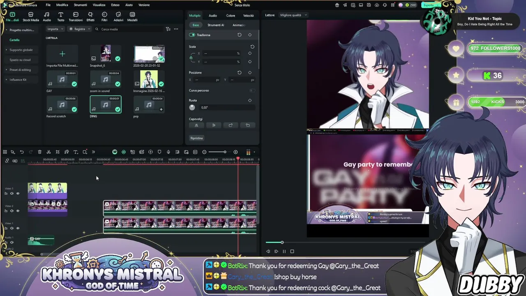Zoom in timeline with plus icon
Screen dimensions: 526x296
pyautogui.click(x=235, y=152)
